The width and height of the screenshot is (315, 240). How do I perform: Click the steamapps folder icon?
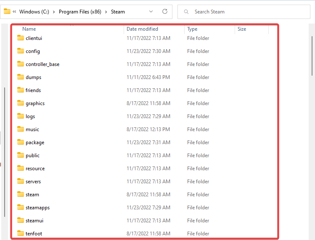point(21,207)
